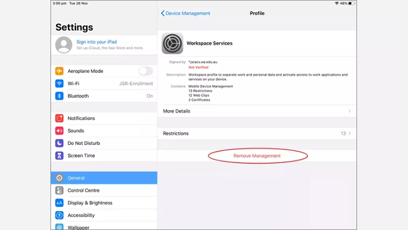Tap the 13 Restrictions line in Contains
Image resolution: width=408 pixels, height=230 pixels.
click(200, 91)
